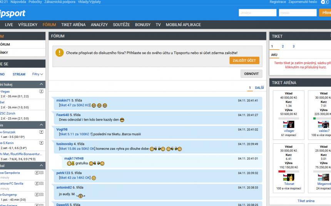Open the Zákaznická podpora link
The height and width of the screenshot is (206, 331).
[x=60, y=2]
